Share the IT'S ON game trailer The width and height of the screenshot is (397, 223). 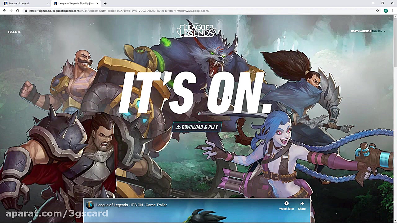pos(302,206)
